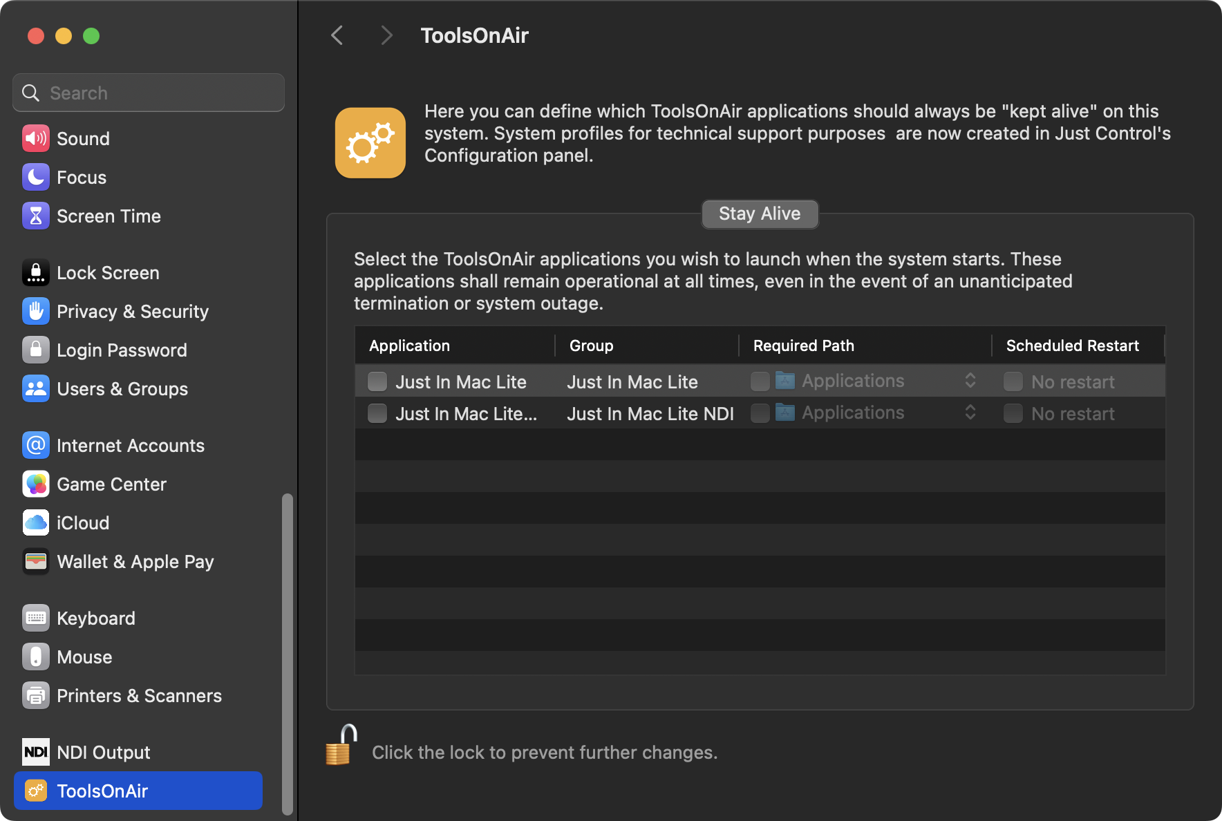Click the Keyboard icon in sidebar
Image resolution: width=1222 pixels, height=821 pixels.
coord(36,618)
